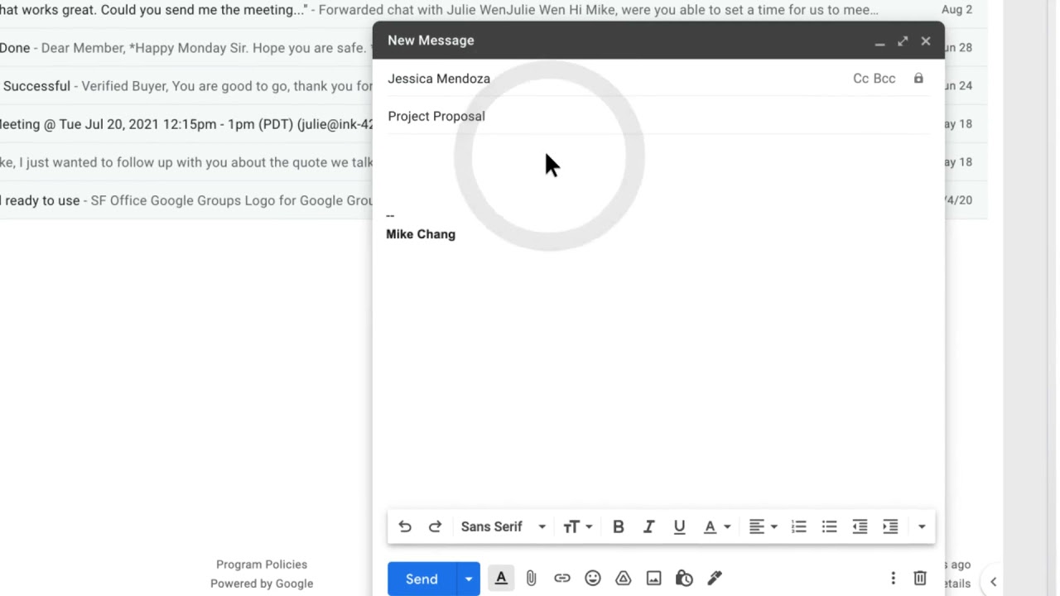The width and height of the screenshot is (1060, 596).
Task: Open the quote follow-up email
Action: [x=186, y=162]
